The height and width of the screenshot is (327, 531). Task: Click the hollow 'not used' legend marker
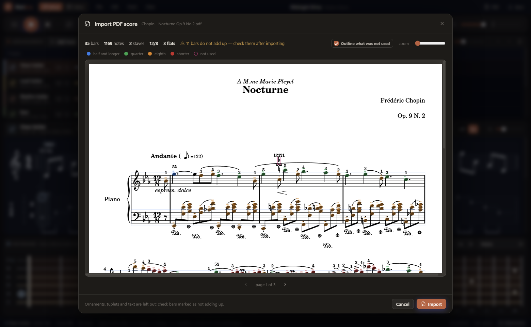(x=196, y=54)
